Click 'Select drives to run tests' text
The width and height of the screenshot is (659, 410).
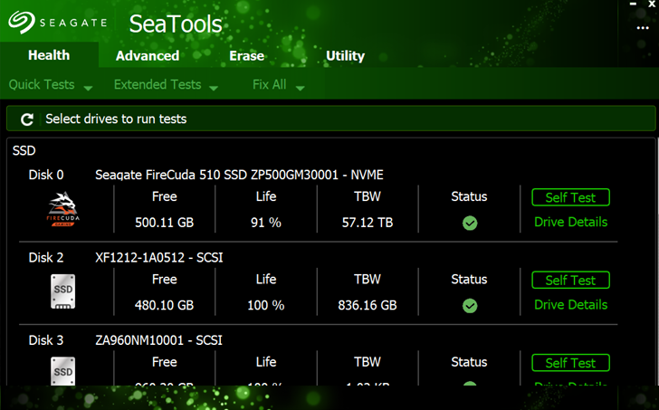116,119
